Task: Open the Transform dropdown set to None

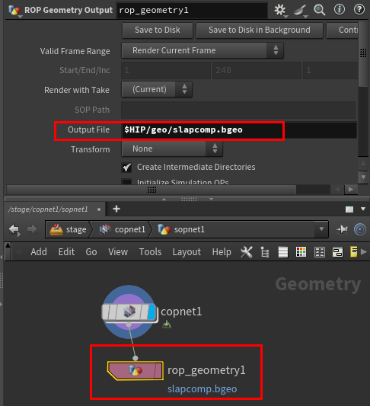Action: click(x=172, y=149)
